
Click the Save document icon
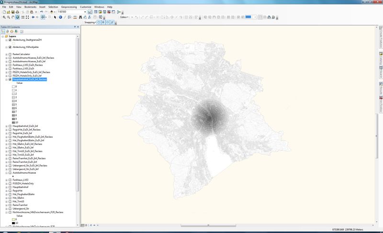(13, 12)
